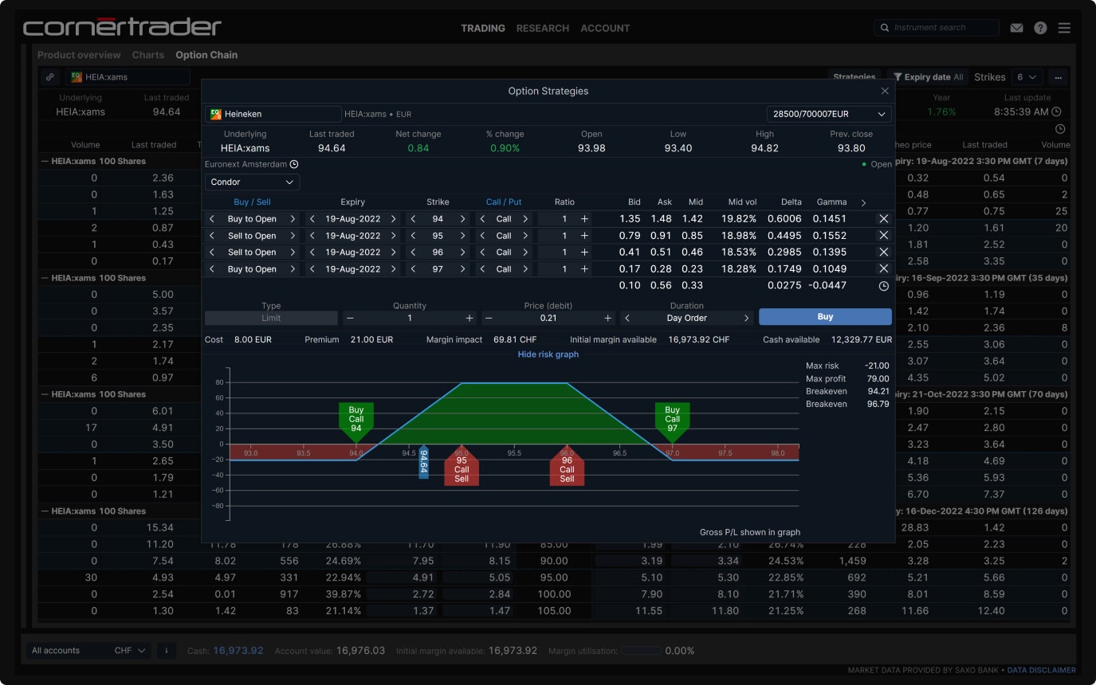Increase ratio on the strike 94 leg

(584, 218)
